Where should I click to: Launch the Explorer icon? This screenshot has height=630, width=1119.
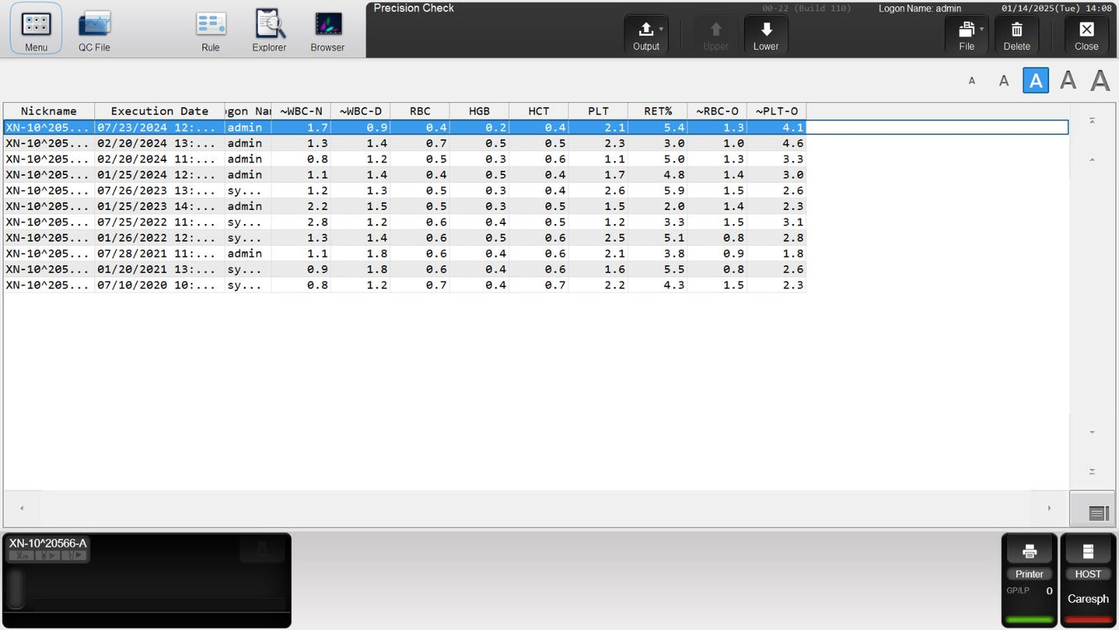click(269, 29)
